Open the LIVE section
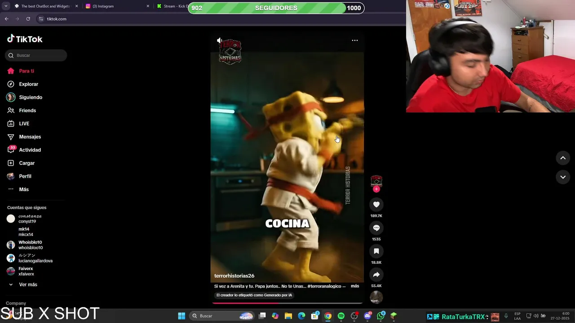 18,123
